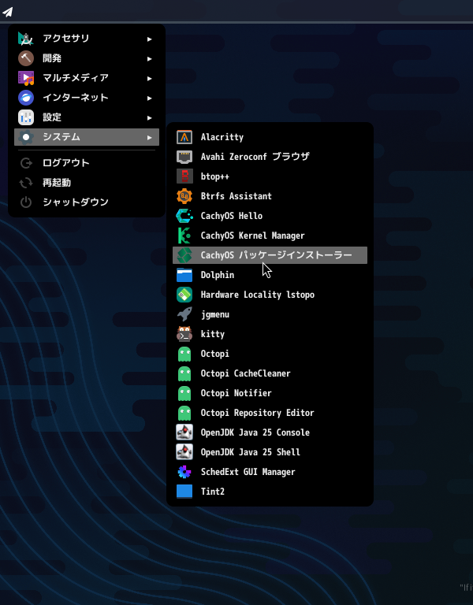Open Octopi Notifier entry
The image size is (473, 605).
[270, 393]
